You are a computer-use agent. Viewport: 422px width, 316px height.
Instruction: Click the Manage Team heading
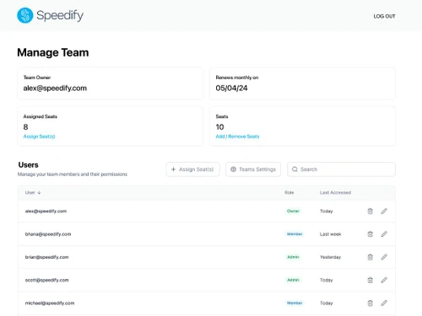point(53,52)
